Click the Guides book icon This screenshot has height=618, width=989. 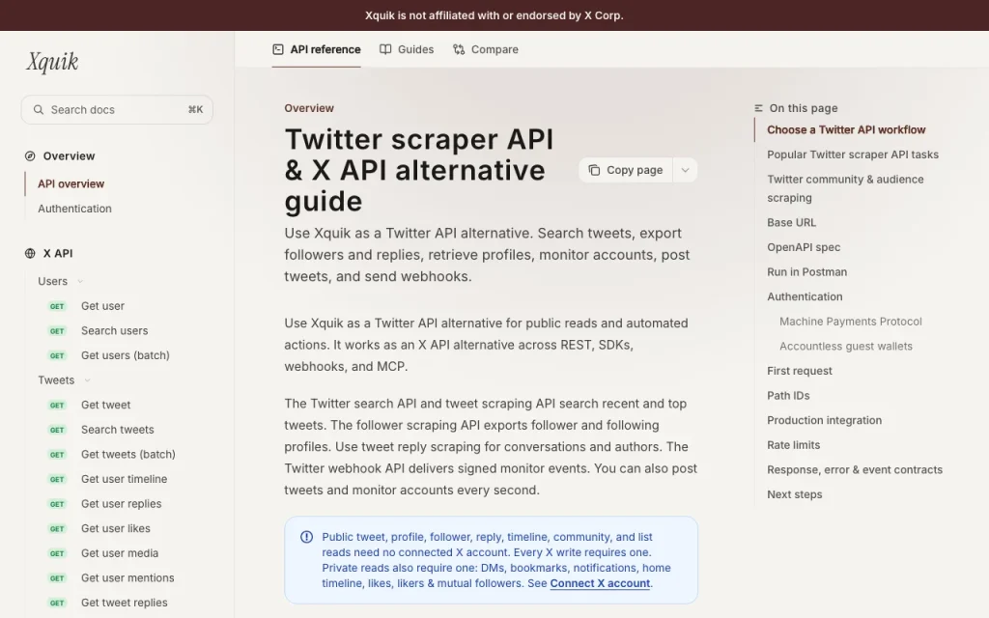(385, 49)
